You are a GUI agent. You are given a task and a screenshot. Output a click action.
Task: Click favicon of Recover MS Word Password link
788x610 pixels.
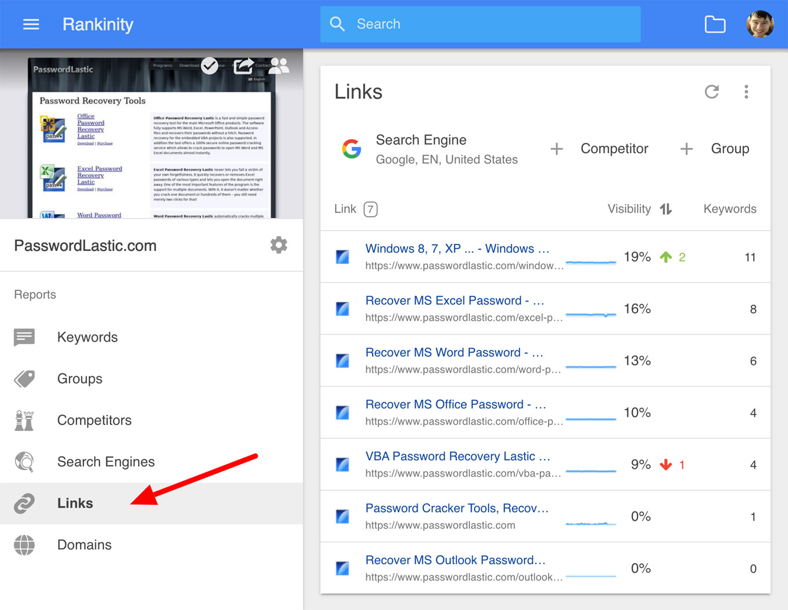(x=342, y=361)
